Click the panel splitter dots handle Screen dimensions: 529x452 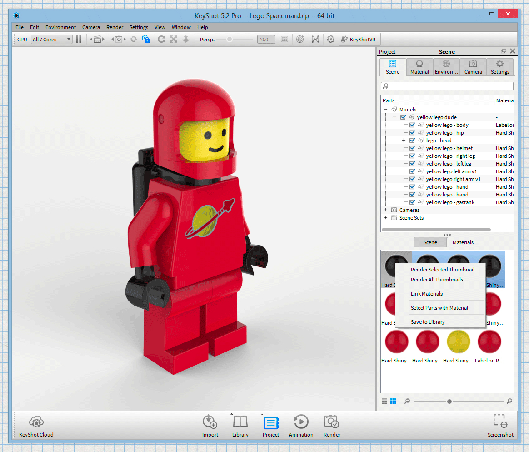pos(447,235)
